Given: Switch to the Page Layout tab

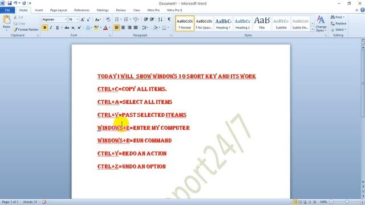Looking at the screenshot, I should click(58, 10).
